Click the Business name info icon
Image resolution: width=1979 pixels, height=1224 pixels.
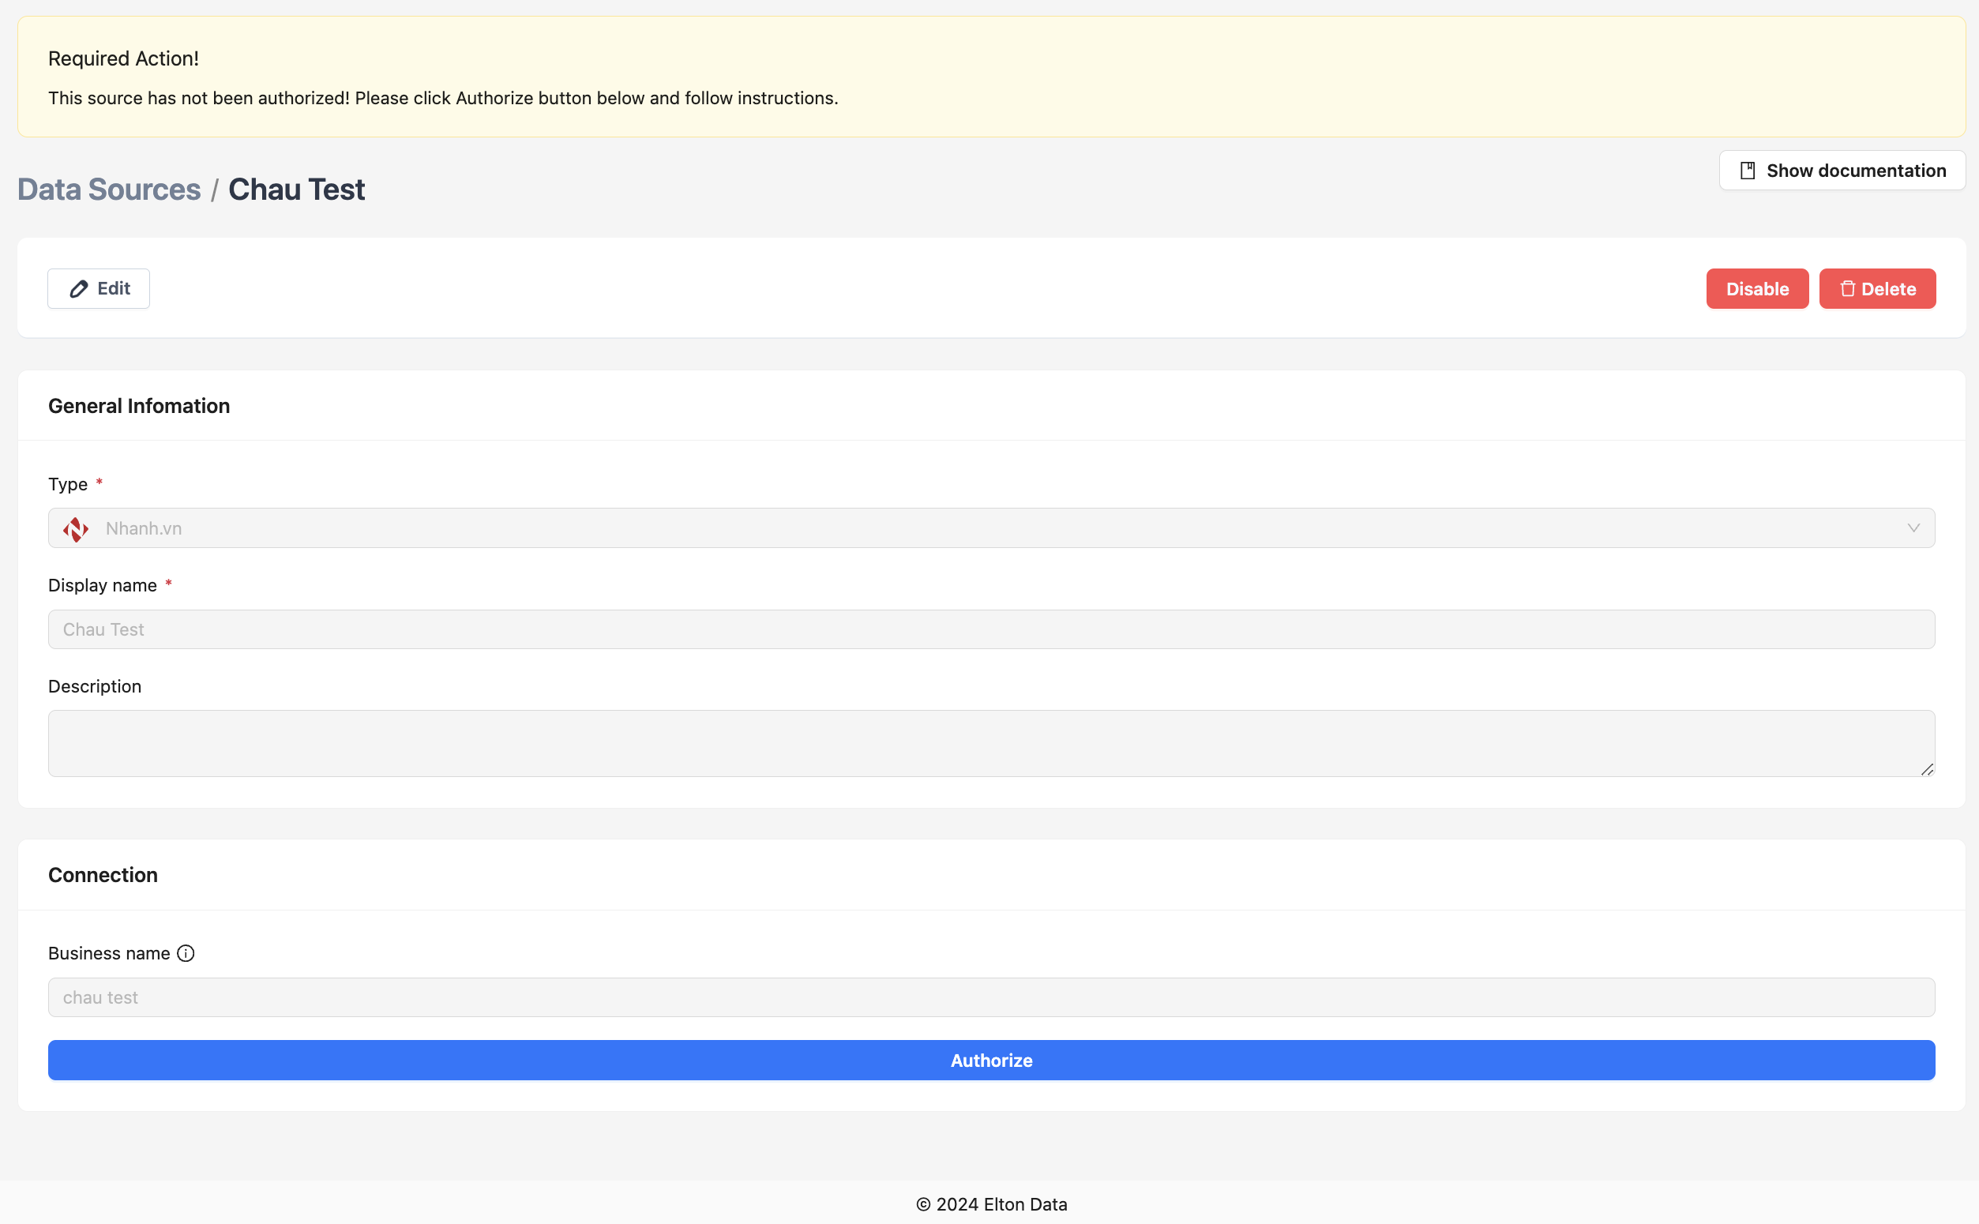pos(186,953)
